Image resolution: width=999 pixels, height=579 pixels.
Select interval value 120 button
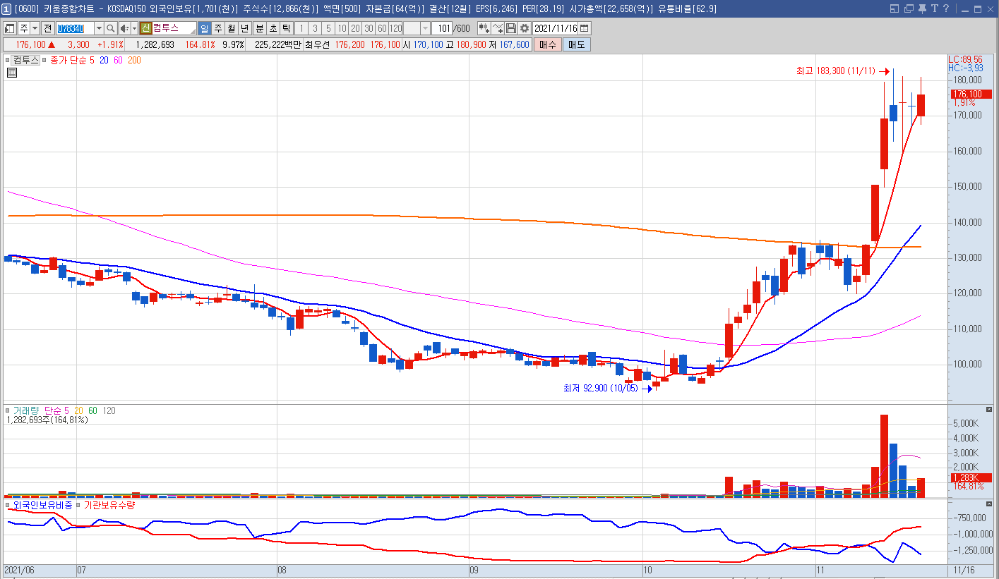tap(395, 28)
